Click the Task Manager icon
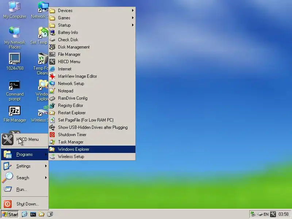The width and height of the screenshot is (292, 219). tap(52, 142)
